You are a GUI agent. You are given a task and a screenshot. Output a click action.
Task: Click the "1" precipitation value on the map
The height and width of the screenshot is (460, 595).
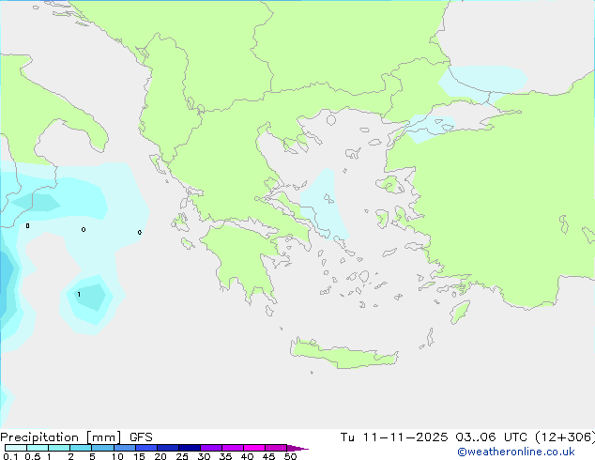(x=79, y=295)
